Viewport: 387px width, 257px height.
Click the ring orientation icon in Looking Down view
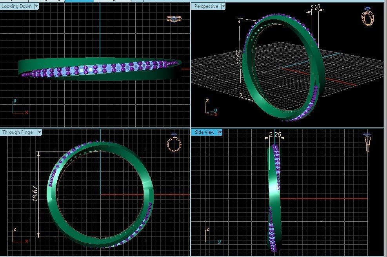click(174, 19)
